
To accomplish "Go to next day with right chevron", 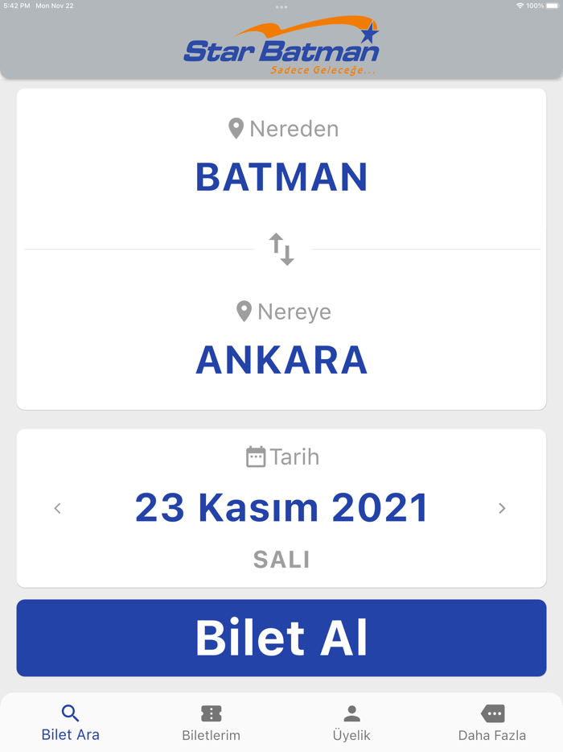I will (x=502, y=508).
